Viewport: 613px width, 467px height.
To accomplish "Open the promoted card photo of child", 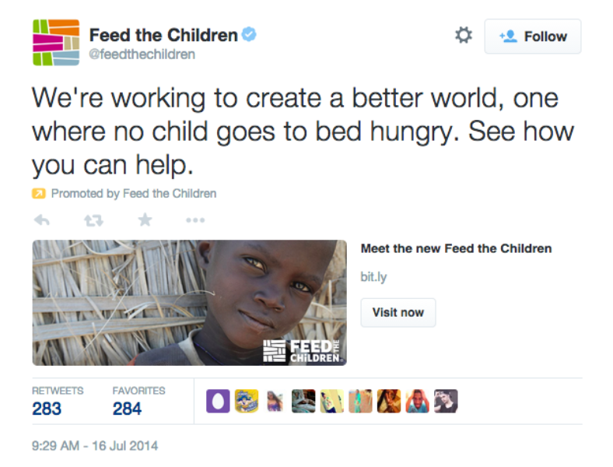I will 190,303.
